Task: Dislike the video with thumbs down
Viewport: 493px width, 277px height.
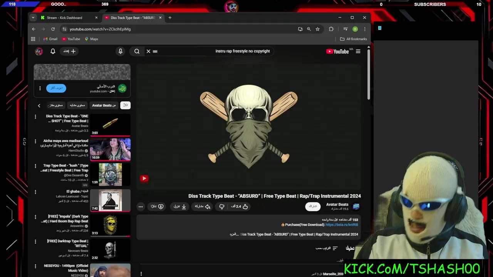Action: click(x=221, y=207)
